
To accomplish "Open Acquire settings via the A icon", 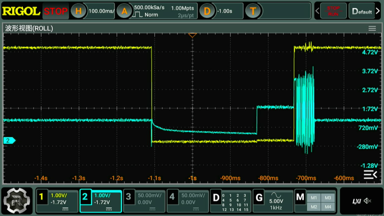I will [124, 11].
